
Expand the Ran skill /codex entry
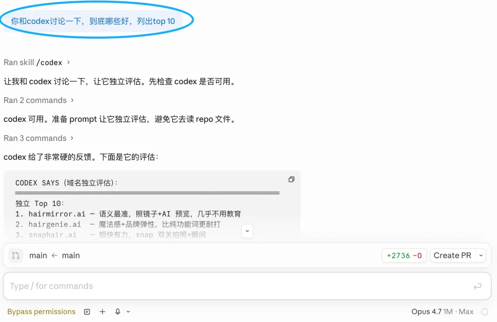click(x=37, y=62)
